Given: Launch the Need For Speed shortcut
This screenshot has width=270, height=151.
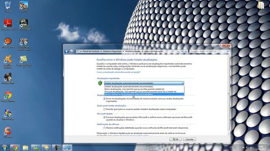Looking at the screenshot, I should tap(24, 24).
